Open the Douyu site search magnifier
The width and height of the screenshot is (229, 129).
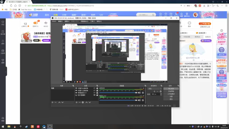[x=153, y=15]
